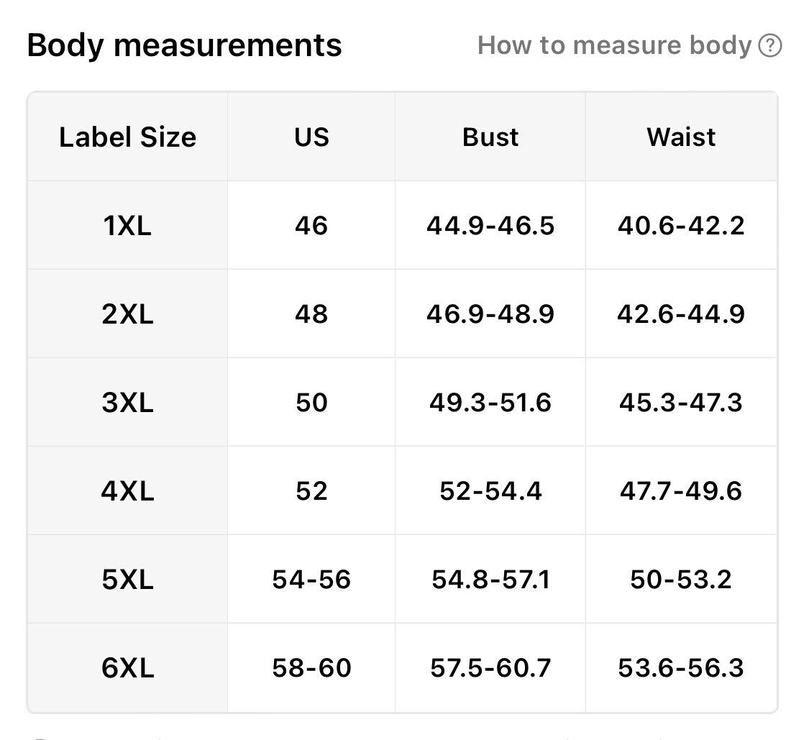Select the 3XL size row label
Viewport: 809px width, 740px height.
pos(127,403)
